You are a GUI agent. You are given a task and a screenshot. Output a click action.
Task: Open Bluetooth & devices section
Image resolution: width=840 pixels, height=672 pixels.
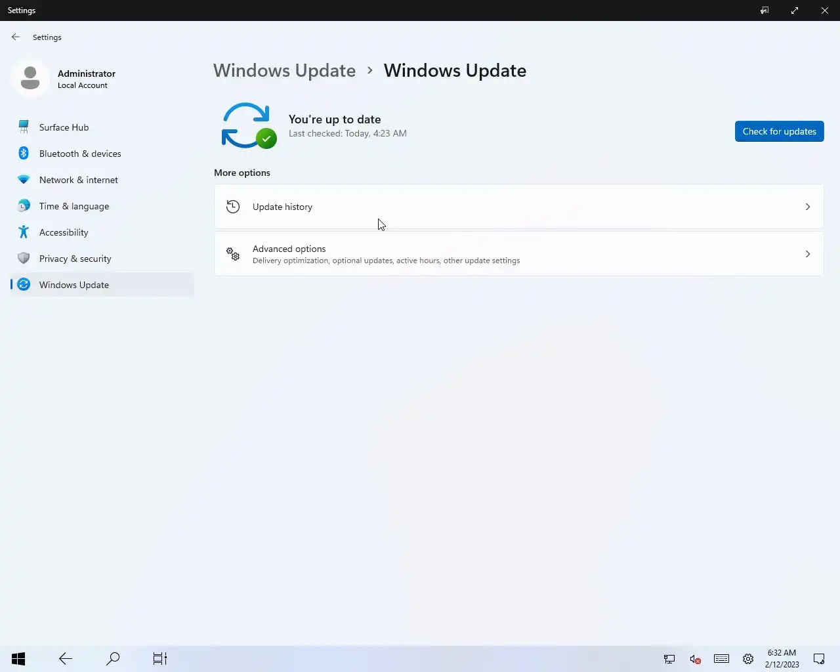[x=102, y=154]
